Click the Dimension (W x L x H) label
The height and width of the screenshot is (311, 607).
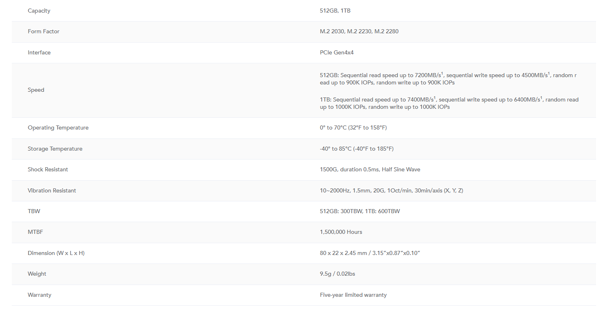pos(56,253)
